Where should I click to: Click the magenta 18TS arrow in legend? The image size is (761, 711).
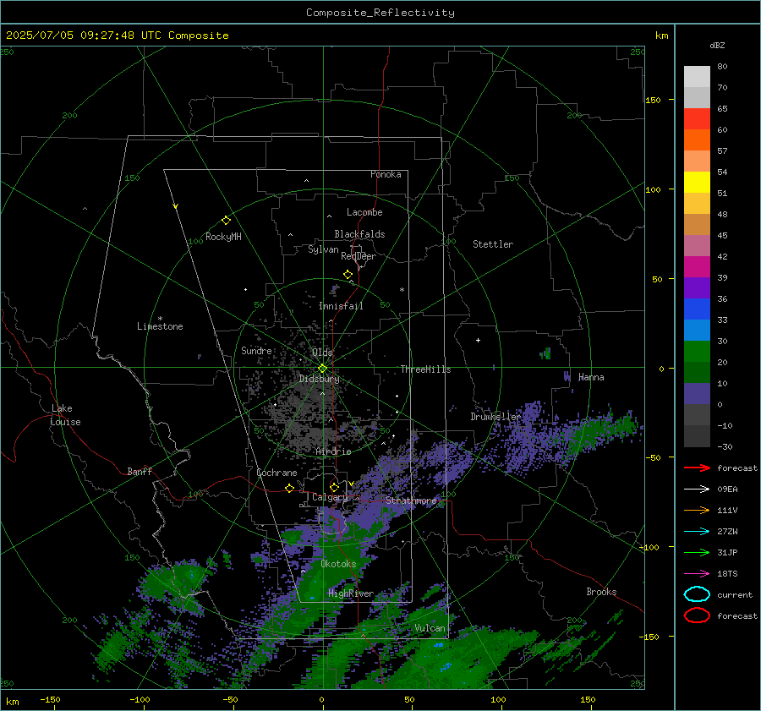click(697, 574)
